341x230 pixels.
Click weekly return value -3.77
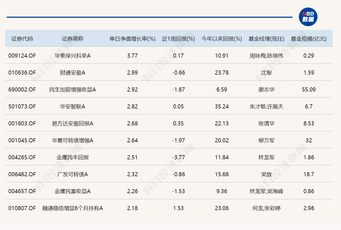tap(178, 157)
